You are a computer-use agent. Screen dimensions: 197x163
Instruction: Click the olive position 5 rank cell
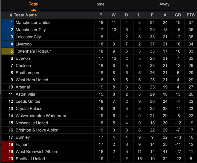pos(8,51)
